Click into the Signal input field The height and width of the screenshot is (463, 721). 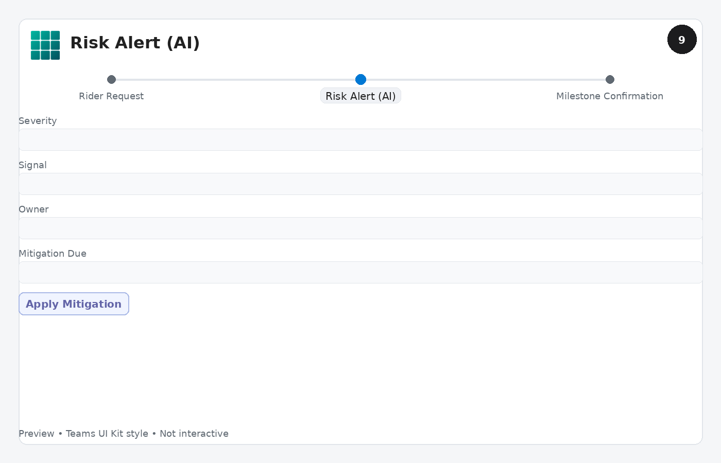(360, 184)
